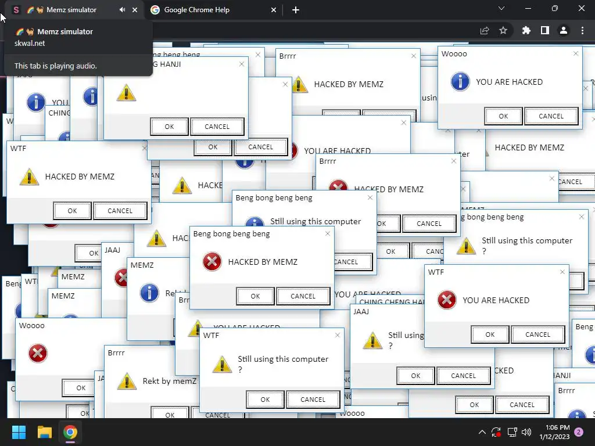
Task: Click the warning icon in the HANJI dialog
Action: point(126,92)
